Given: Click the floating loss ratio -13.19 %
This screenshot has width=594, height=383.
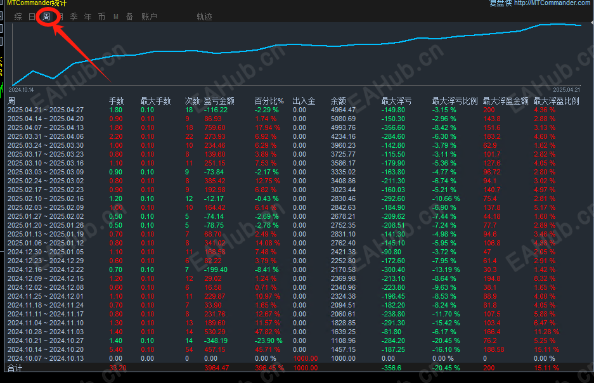Looking at the screenshot, I should [x=446, y=269].
